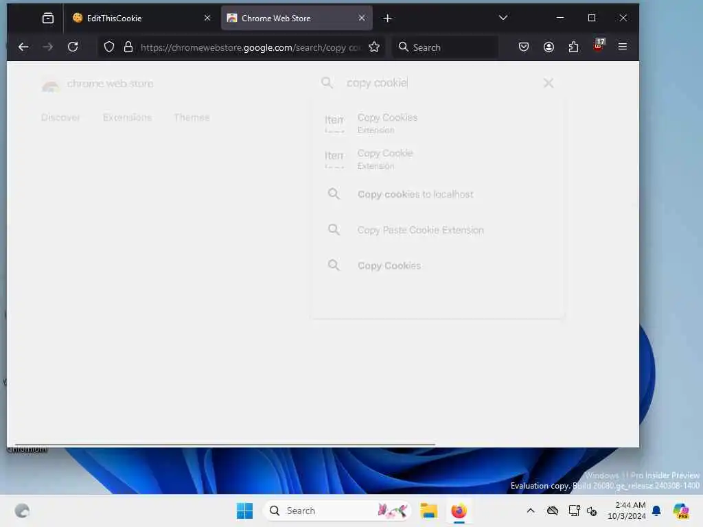
Task: Choose the Copy cookies to localhost suggestion
Action: click(x=437, y=194)
